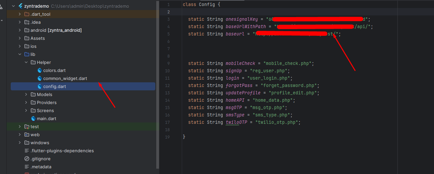Collapse the lib folder
This screenshot has height=174, width=434.
[20, 55]
